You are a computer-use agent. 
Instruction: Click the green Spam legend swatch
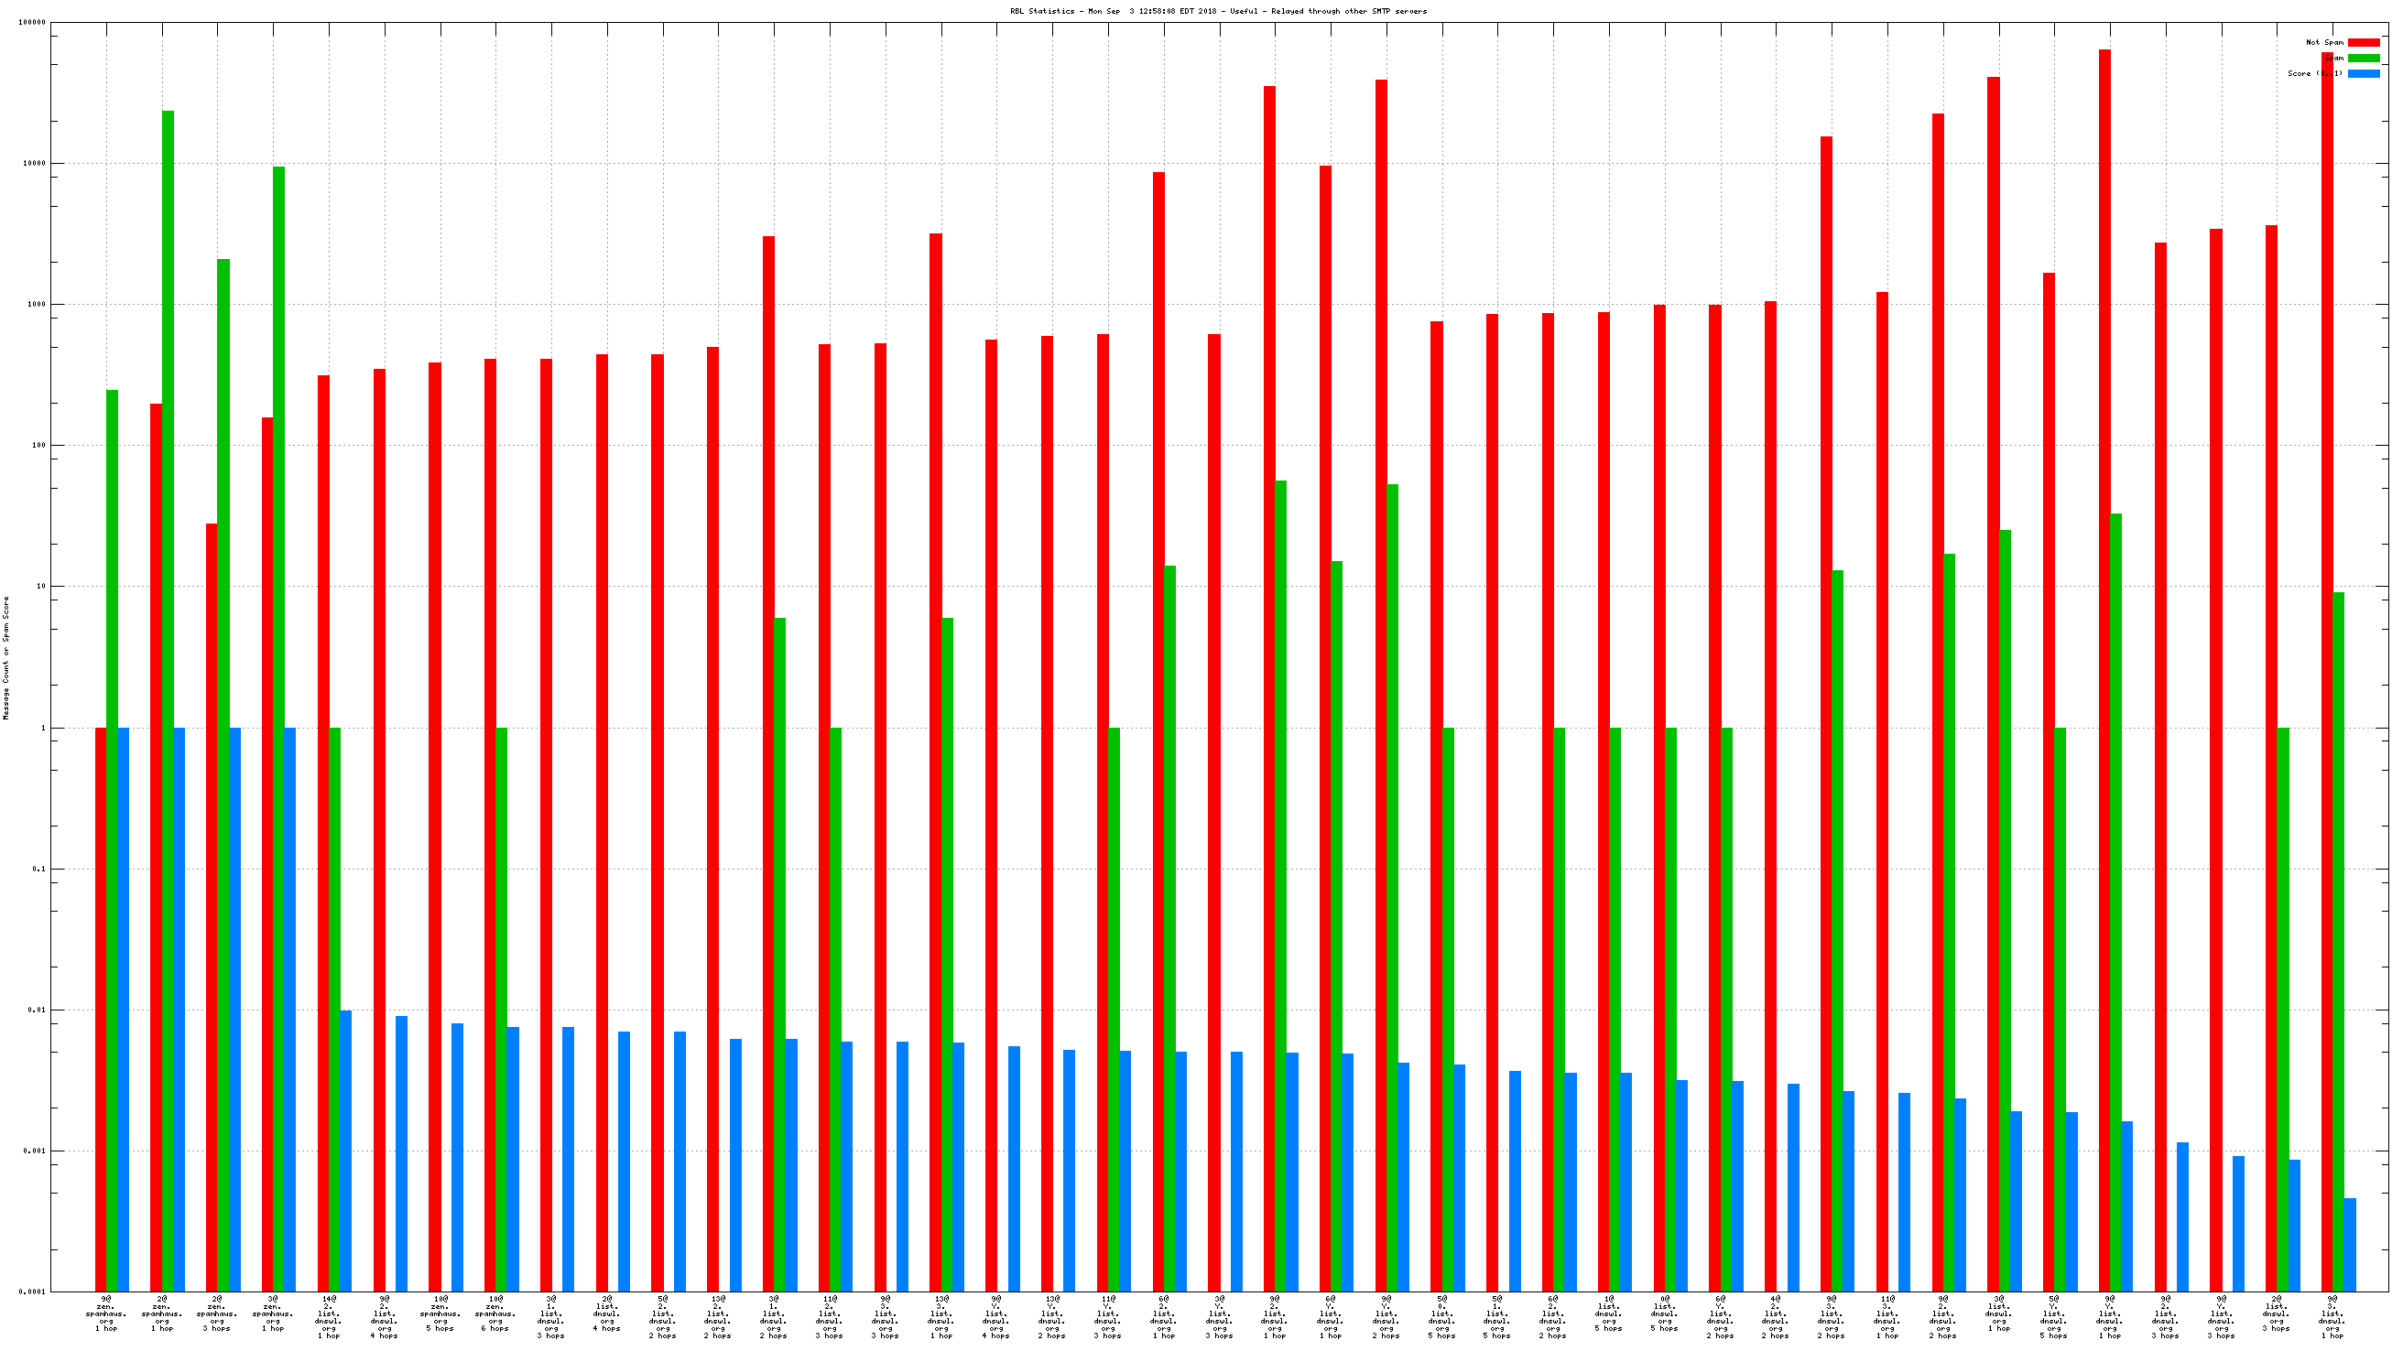tap(2363, 58)
